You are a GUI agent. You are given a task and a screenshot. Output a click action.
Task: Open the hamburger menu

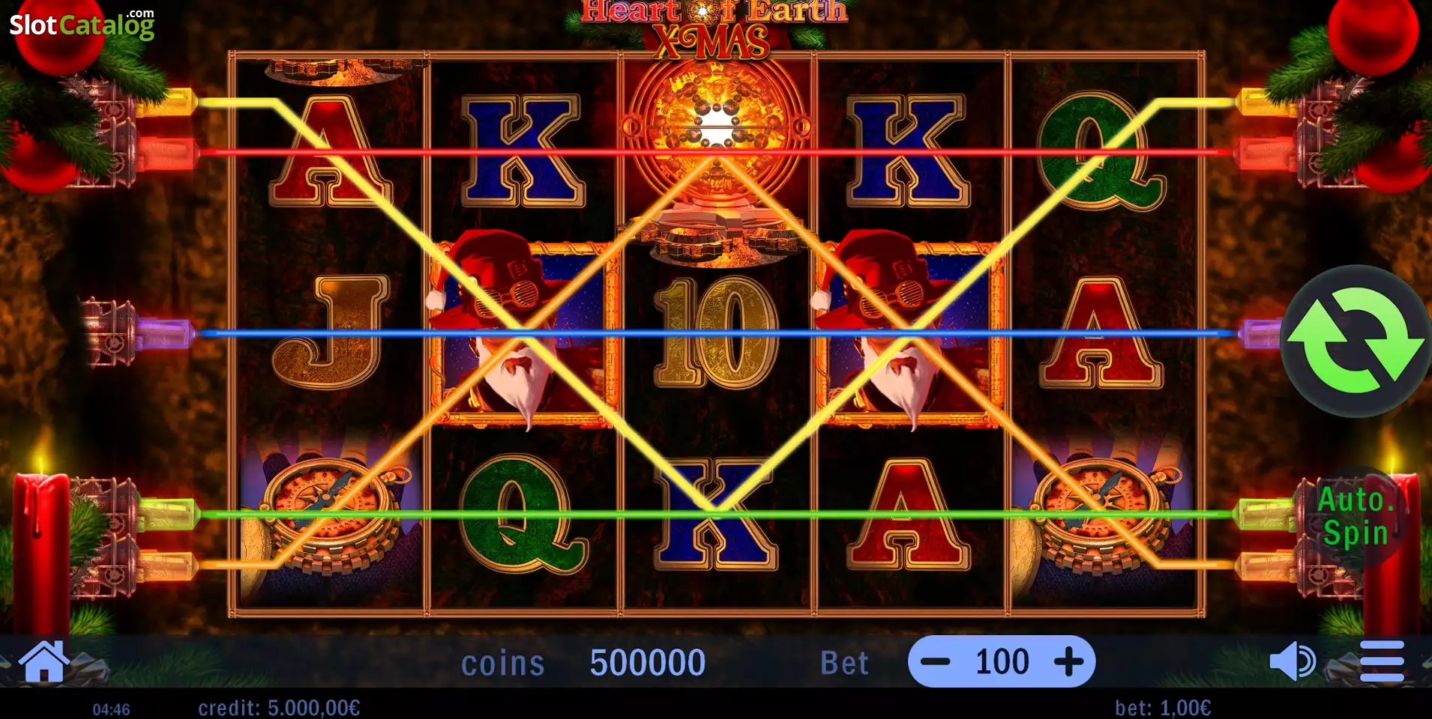(x=1382, y=661)
